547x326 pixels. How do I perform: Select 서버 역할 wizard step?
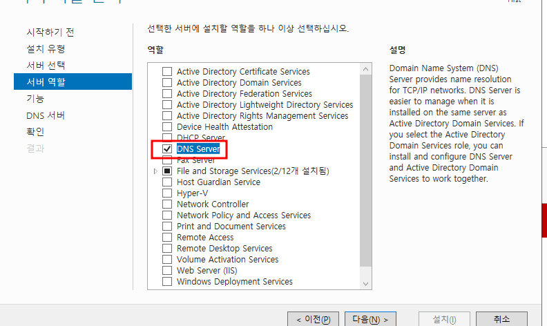(x=73, y=81)
